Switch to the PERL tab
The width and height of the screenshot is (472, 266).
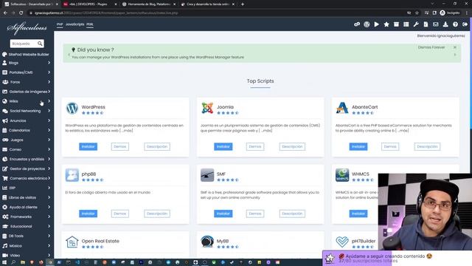tap(90, 24)
